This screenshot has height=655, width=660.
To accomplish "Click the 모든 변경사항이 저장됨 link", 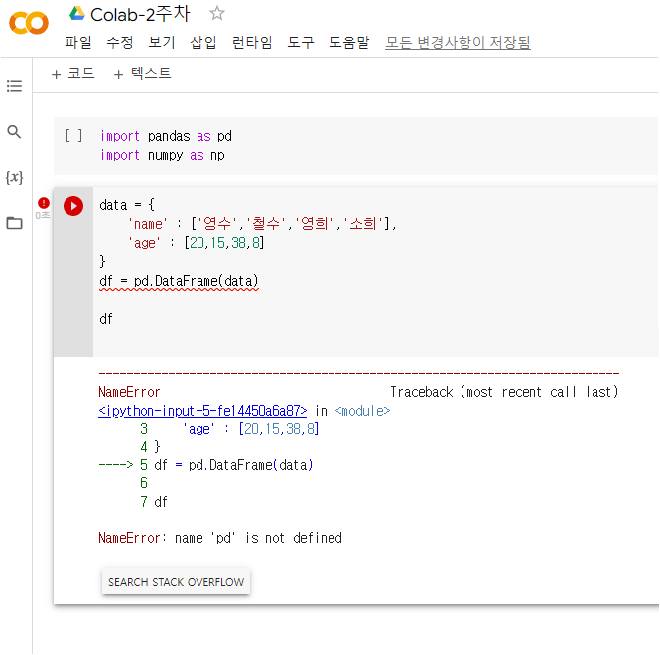I will point(458,42).
